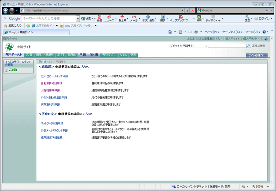Click the 共有 share toolbar icon

point(199,18)
